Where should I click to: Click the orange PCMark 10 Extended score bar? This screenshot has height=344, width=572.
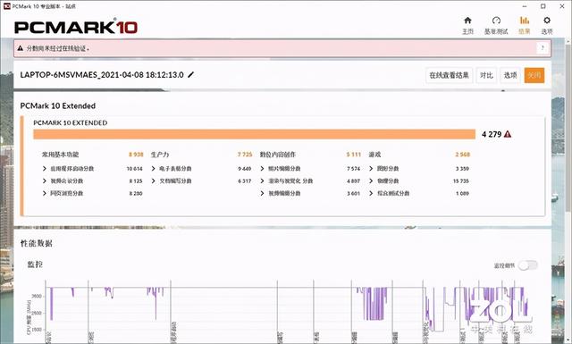point(254,134)
